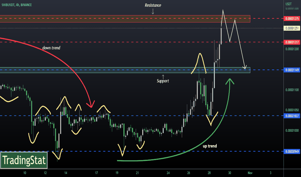Click date label 24 on the time axis

168,173
